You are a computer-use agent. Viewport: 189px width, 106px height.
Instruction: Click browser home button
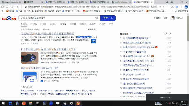tap(3, 7)
